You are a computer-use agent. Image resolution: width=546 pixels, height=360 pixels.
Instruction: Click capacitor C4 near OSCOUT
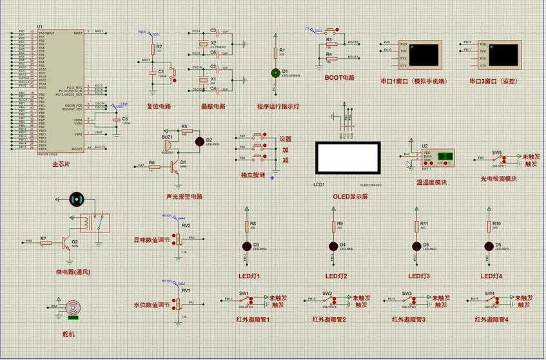(x=218, y=91)
